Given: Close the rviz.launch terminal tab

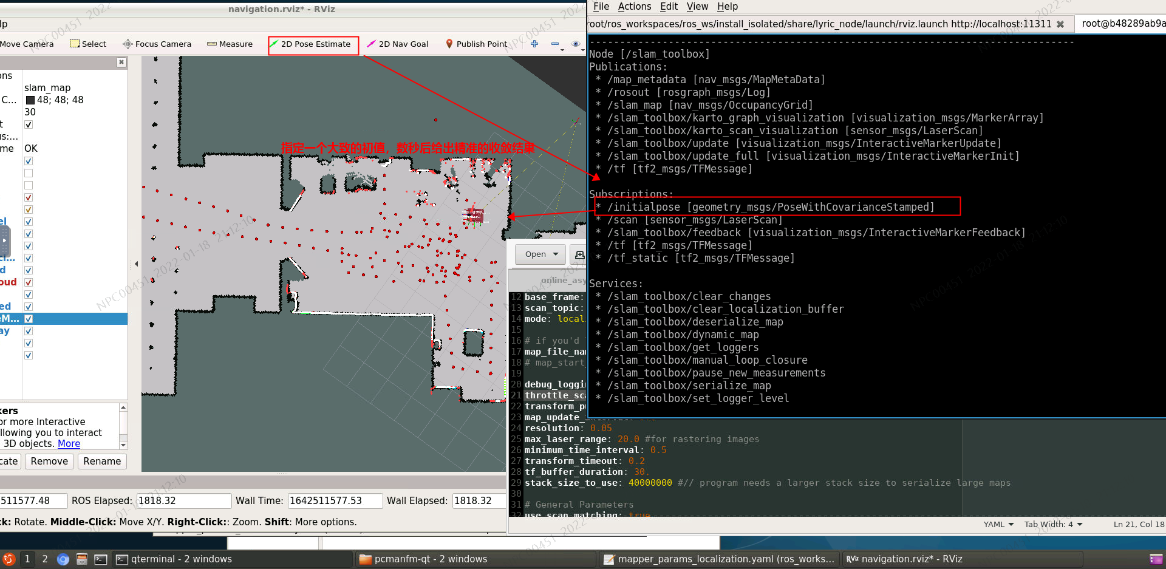Looking at the screenshot, I should click(1060, 24).
